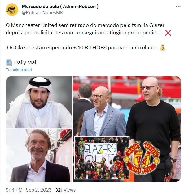Open photo of man in white headdress
The height and width of the screenshot is (195, 184).
coord(39,102)
